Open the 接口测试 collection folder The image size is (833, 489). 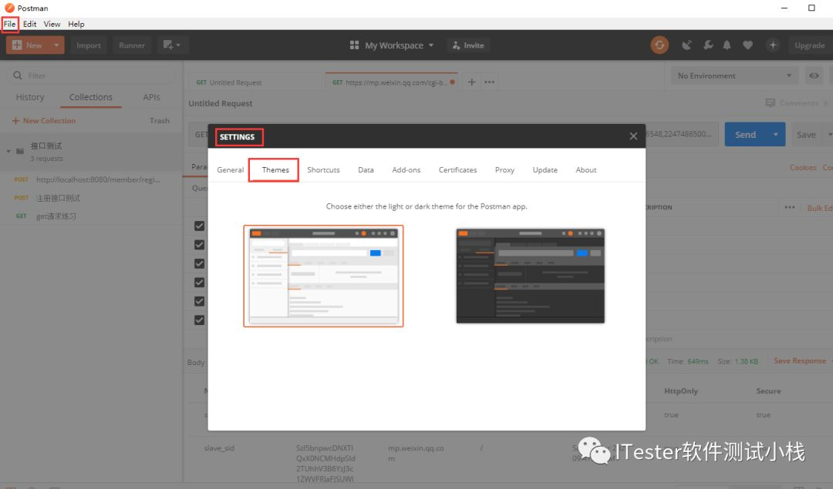[x=91, y=151]
